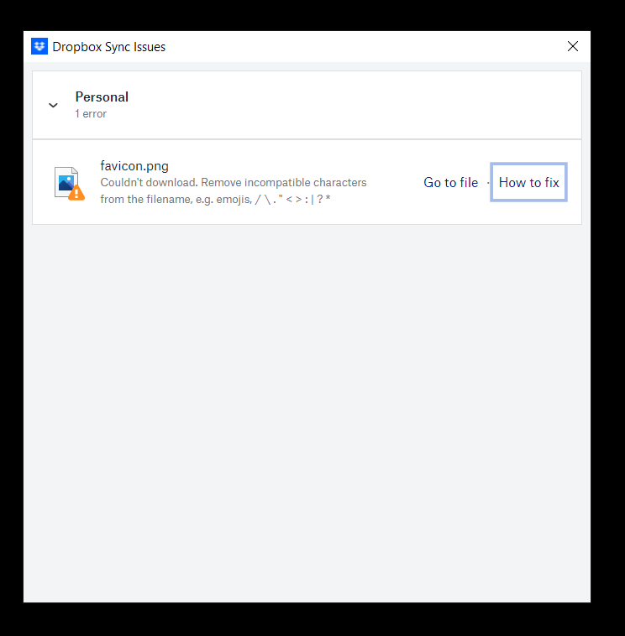
Task: Click the favicon.png image file icon
Action: 66,181
